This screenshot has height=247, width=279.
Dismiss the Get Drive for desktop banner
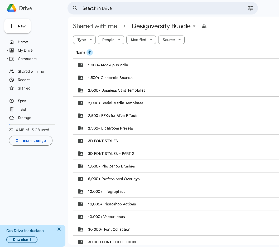(59, 229)
